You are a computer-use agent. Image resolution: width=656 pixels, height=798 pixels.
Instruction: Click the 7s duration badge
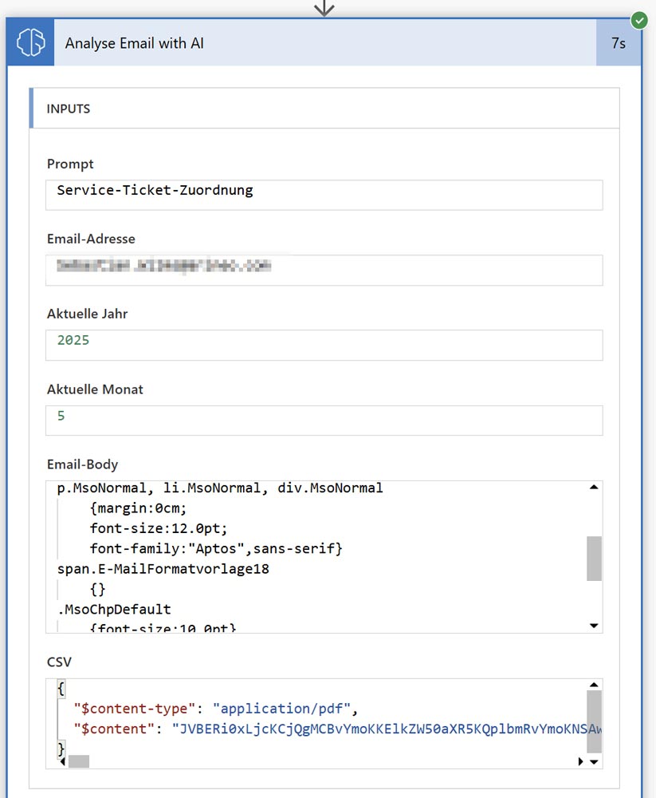pos(618,43)
